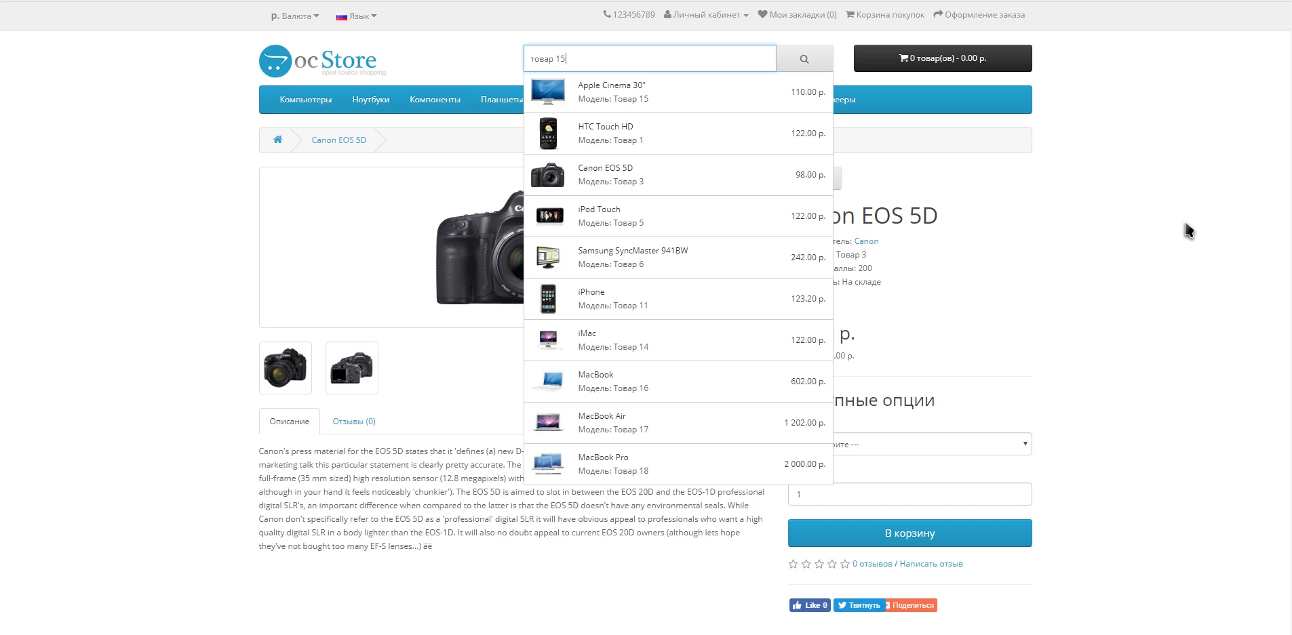Select iPod Touch suggestion

(678, 216)
